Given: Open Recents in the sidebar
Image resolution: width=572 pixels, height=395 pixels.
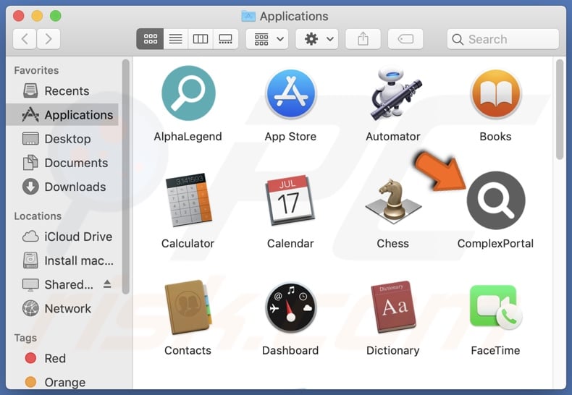Looking at the screenshot, I should pos(62,90).
